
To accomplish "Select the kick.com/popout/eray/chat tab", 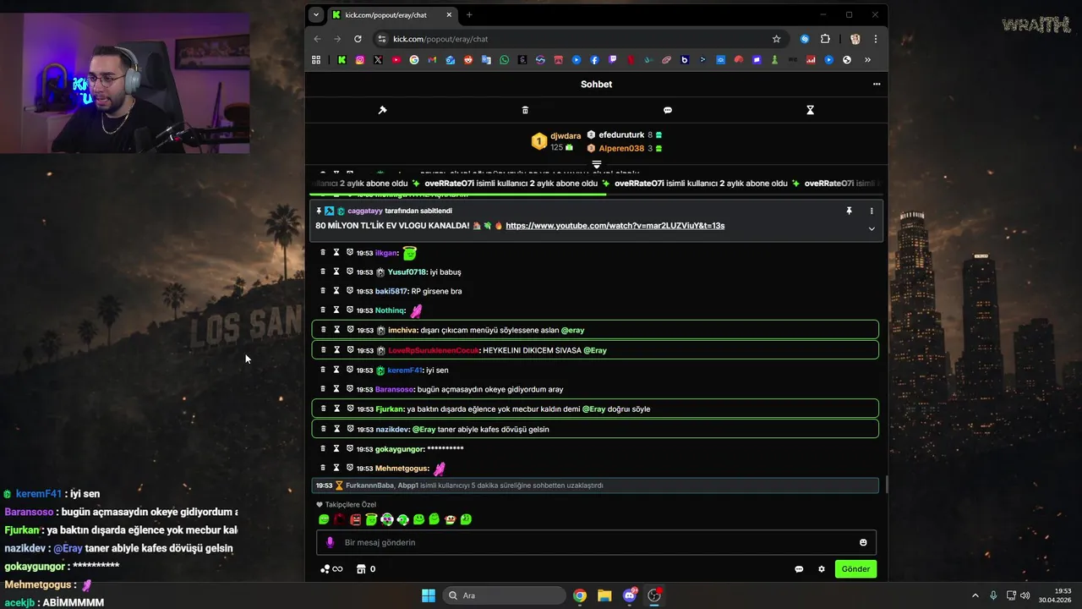I will (x=391, y=14).
